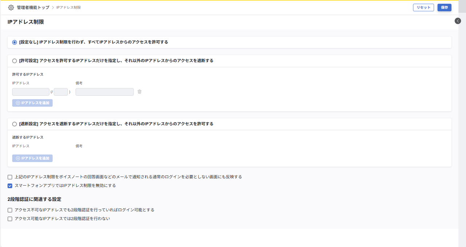Select the [設定なし] radio option
Viewport: 466px width, 247px height.
point(15,42)
